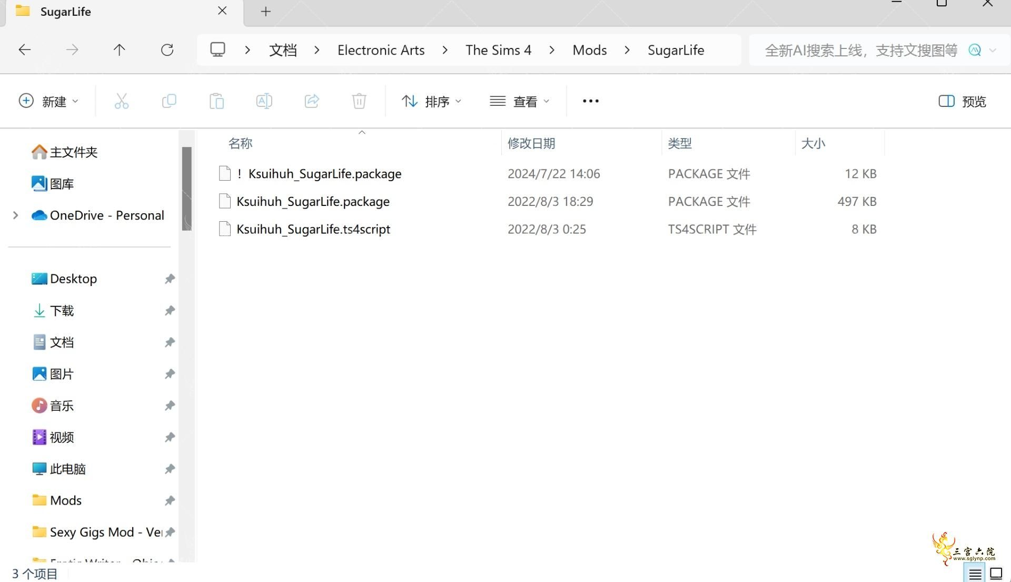This screenshot has width=1011, height=582.
Task: Go up one folder level
Action: pyautogui.click(x=120, y=50)
